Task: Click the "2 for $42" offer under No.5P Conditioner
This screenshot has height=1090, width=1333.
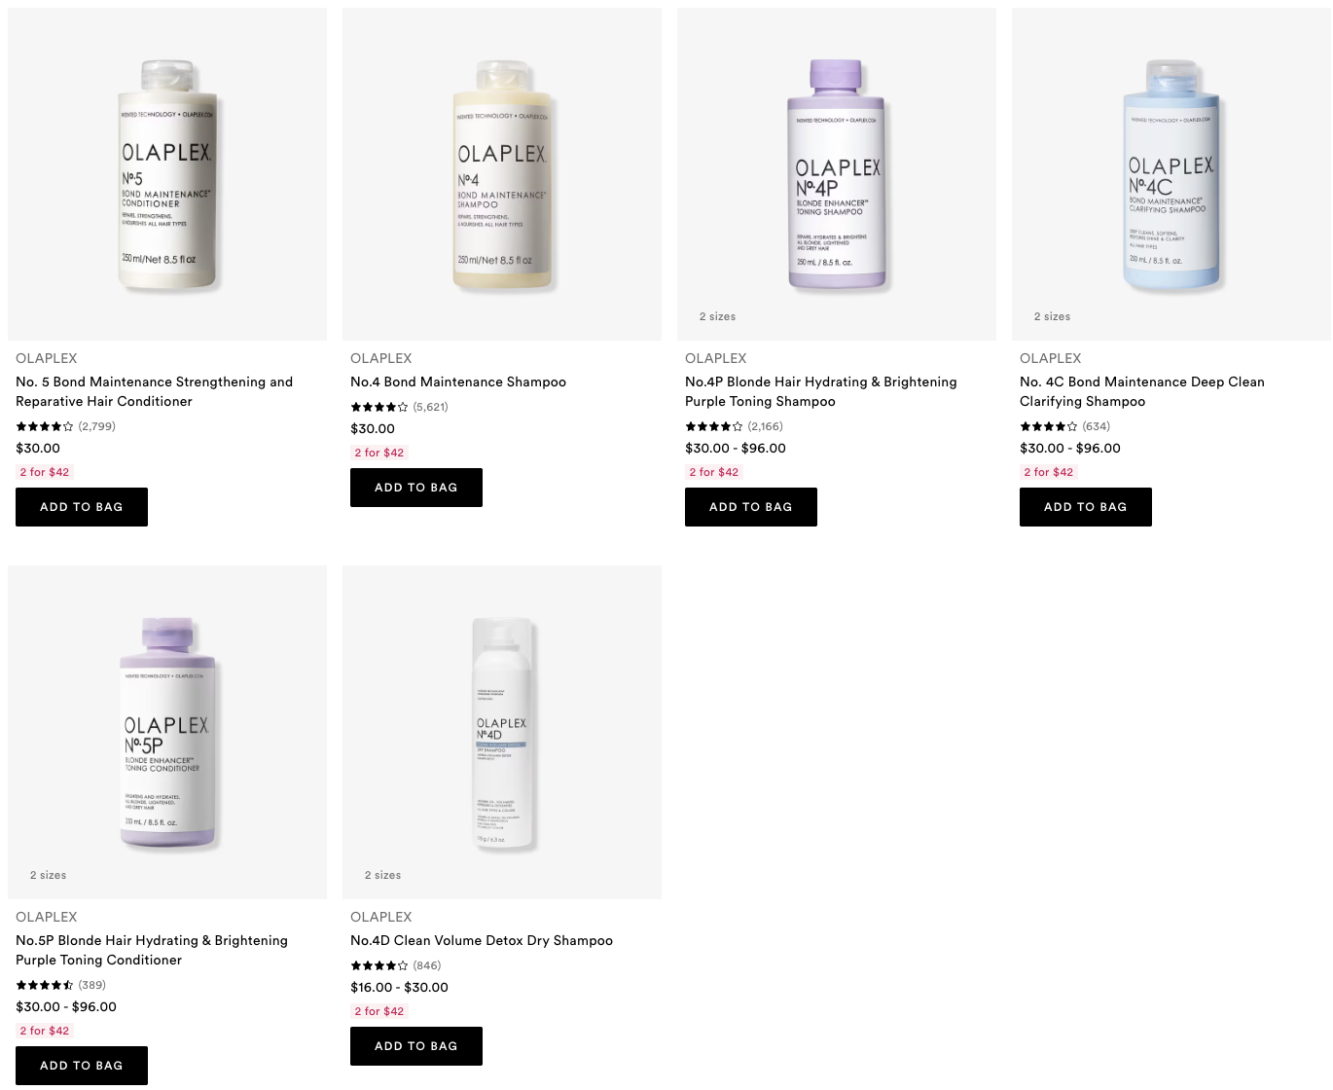Action: pyautogui.click(x=45, y=1031)
